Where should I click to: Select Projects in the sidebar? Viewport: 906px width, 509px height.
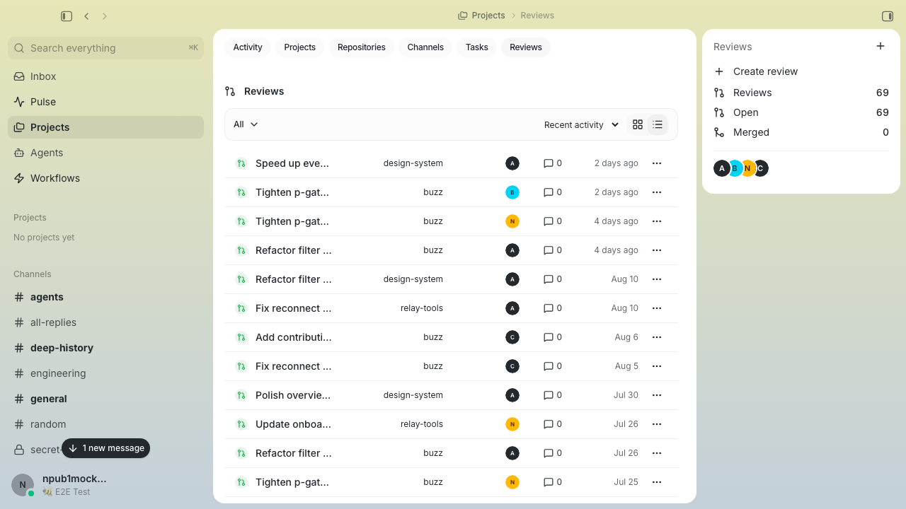point(106,127)
